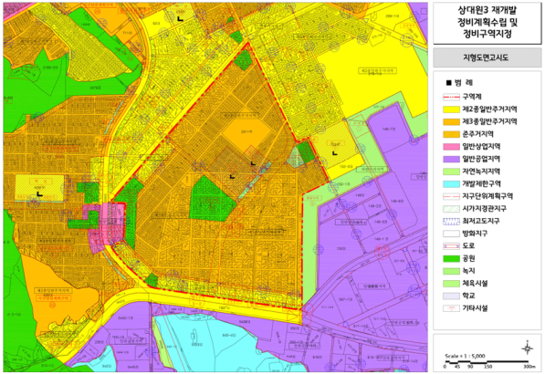Image resolution: width=545 pixels, height=374 pixels.
Task: Select the pink 일반상업지역 swatch
Action: (451, 147)
